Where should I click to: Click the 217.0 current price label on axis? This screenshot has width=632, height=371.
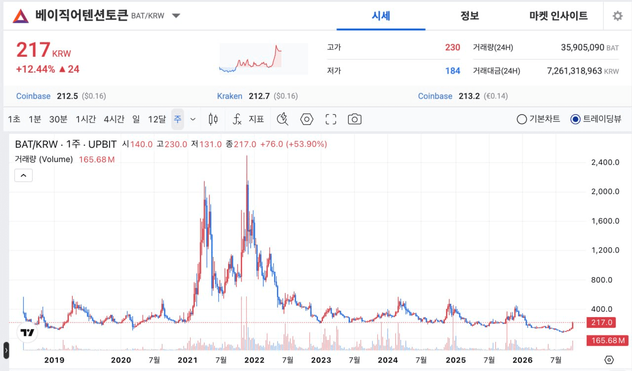pyautogui.click(x=601, y=323)
